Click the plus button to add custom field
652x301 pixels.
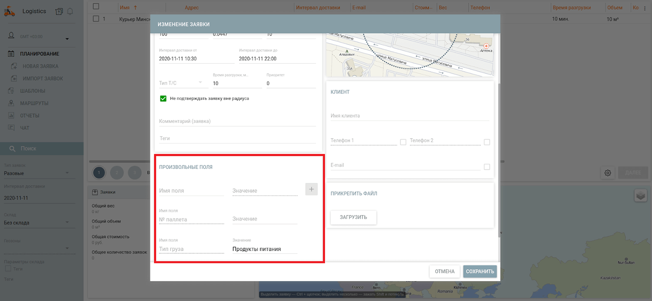[x=311, y=189]
